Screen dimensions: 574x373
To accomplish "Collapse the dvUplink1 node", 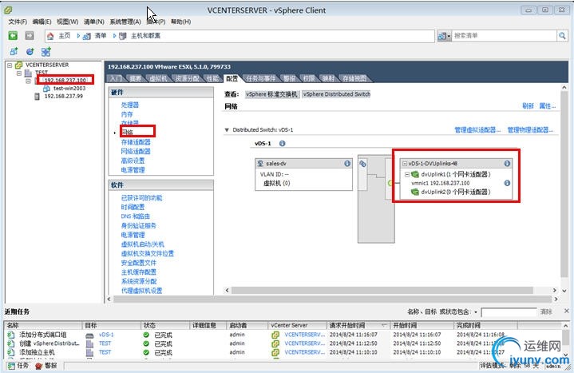I will click(x=407, y=174).
